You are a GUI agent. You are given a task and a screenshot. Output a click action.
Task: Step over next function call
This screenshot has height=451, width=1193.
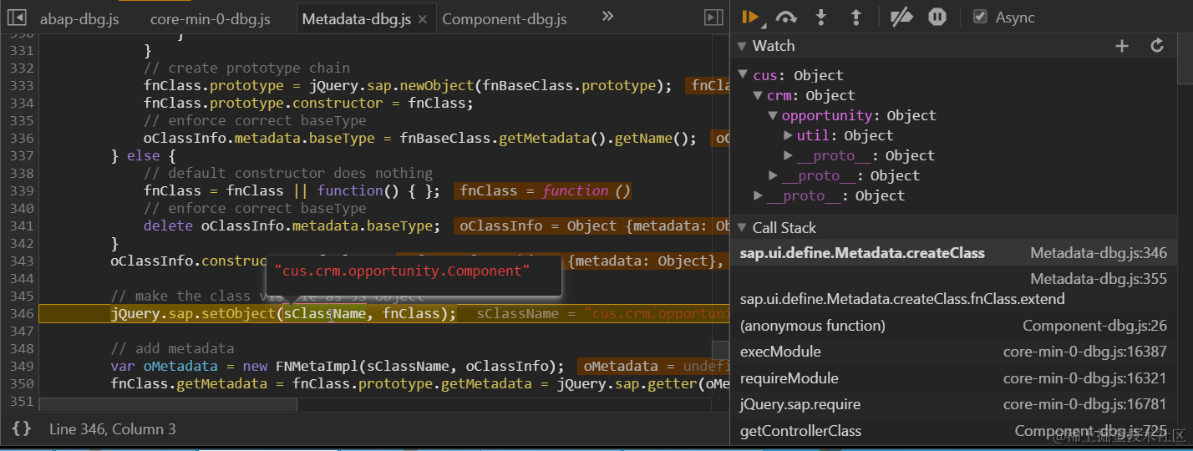(x=786, y=17)
